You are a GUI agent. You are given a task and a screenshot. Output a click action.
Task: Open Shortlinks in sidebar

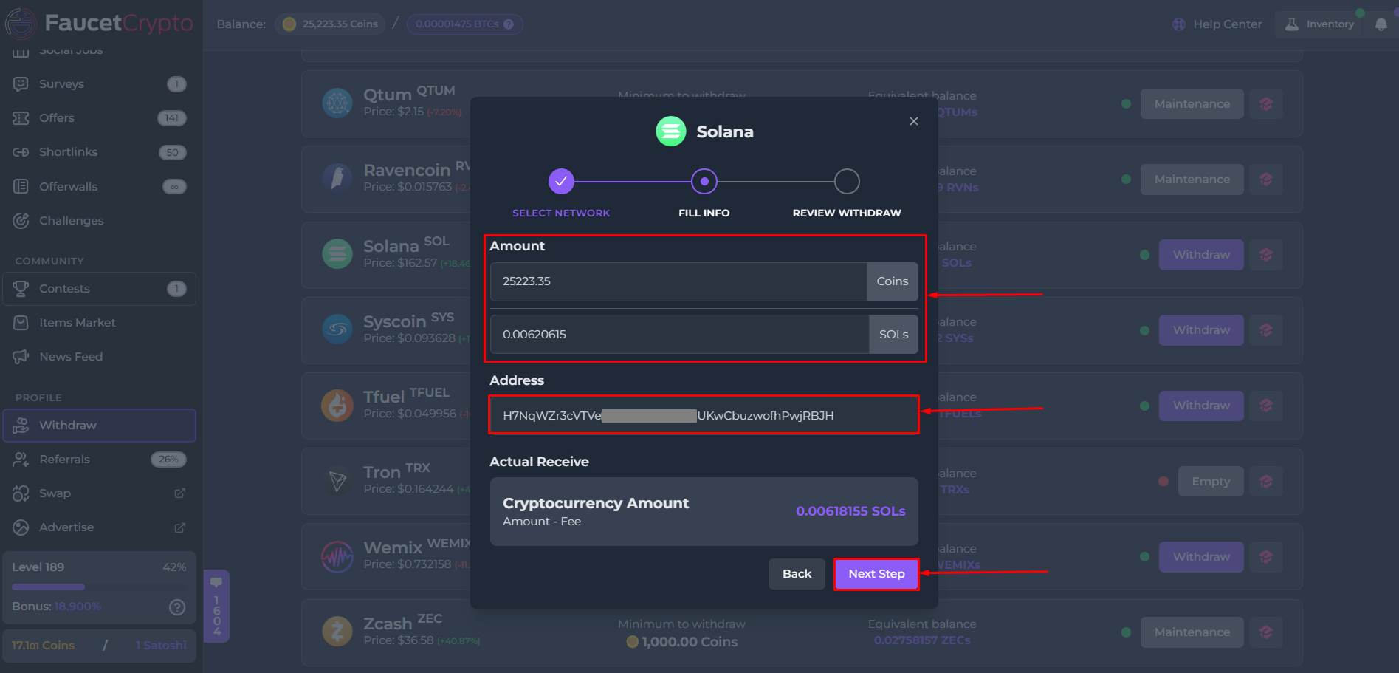tap(99, 152)
